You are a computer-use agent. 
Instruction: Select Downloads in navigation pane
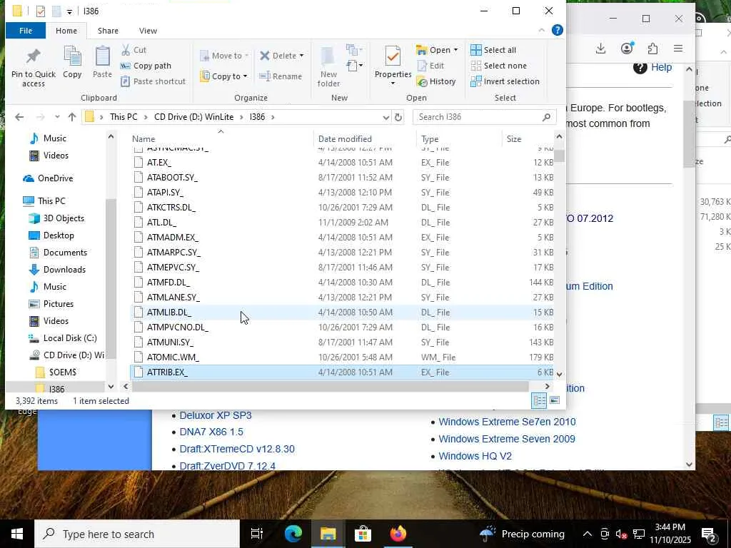[x=64, y=269]
